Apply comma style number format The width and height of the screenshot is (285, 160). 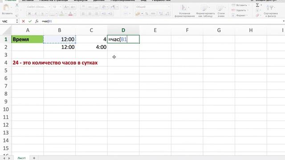153,14
